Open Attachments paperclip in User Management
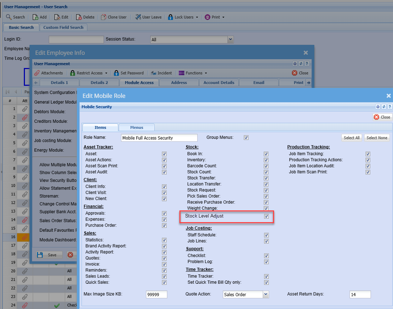Viewport: 393px width, 309px height. point(37,73)
